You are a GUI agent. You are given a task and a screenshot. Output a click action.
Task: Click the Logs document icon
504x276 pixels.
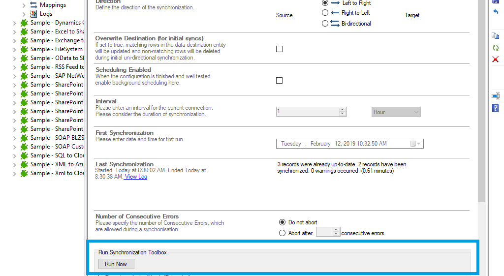click(x=33, y=14)
